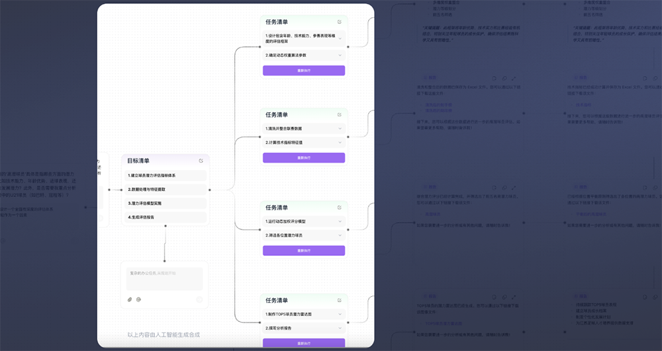Click 重新执行 under 确定动态权重算法参数

304,70
